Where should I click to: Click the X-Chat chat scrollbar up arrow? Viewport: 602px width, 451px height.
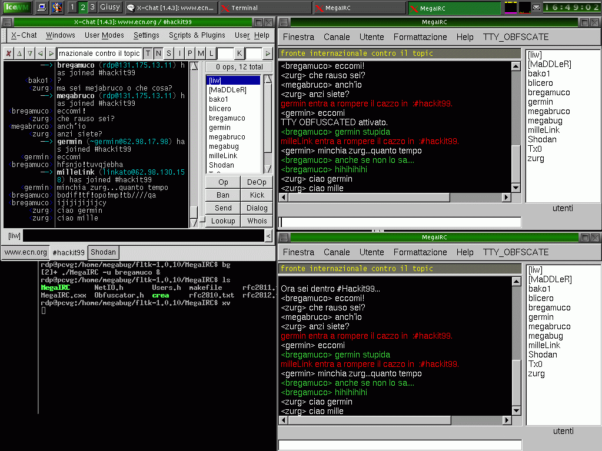tap(194, 66)
